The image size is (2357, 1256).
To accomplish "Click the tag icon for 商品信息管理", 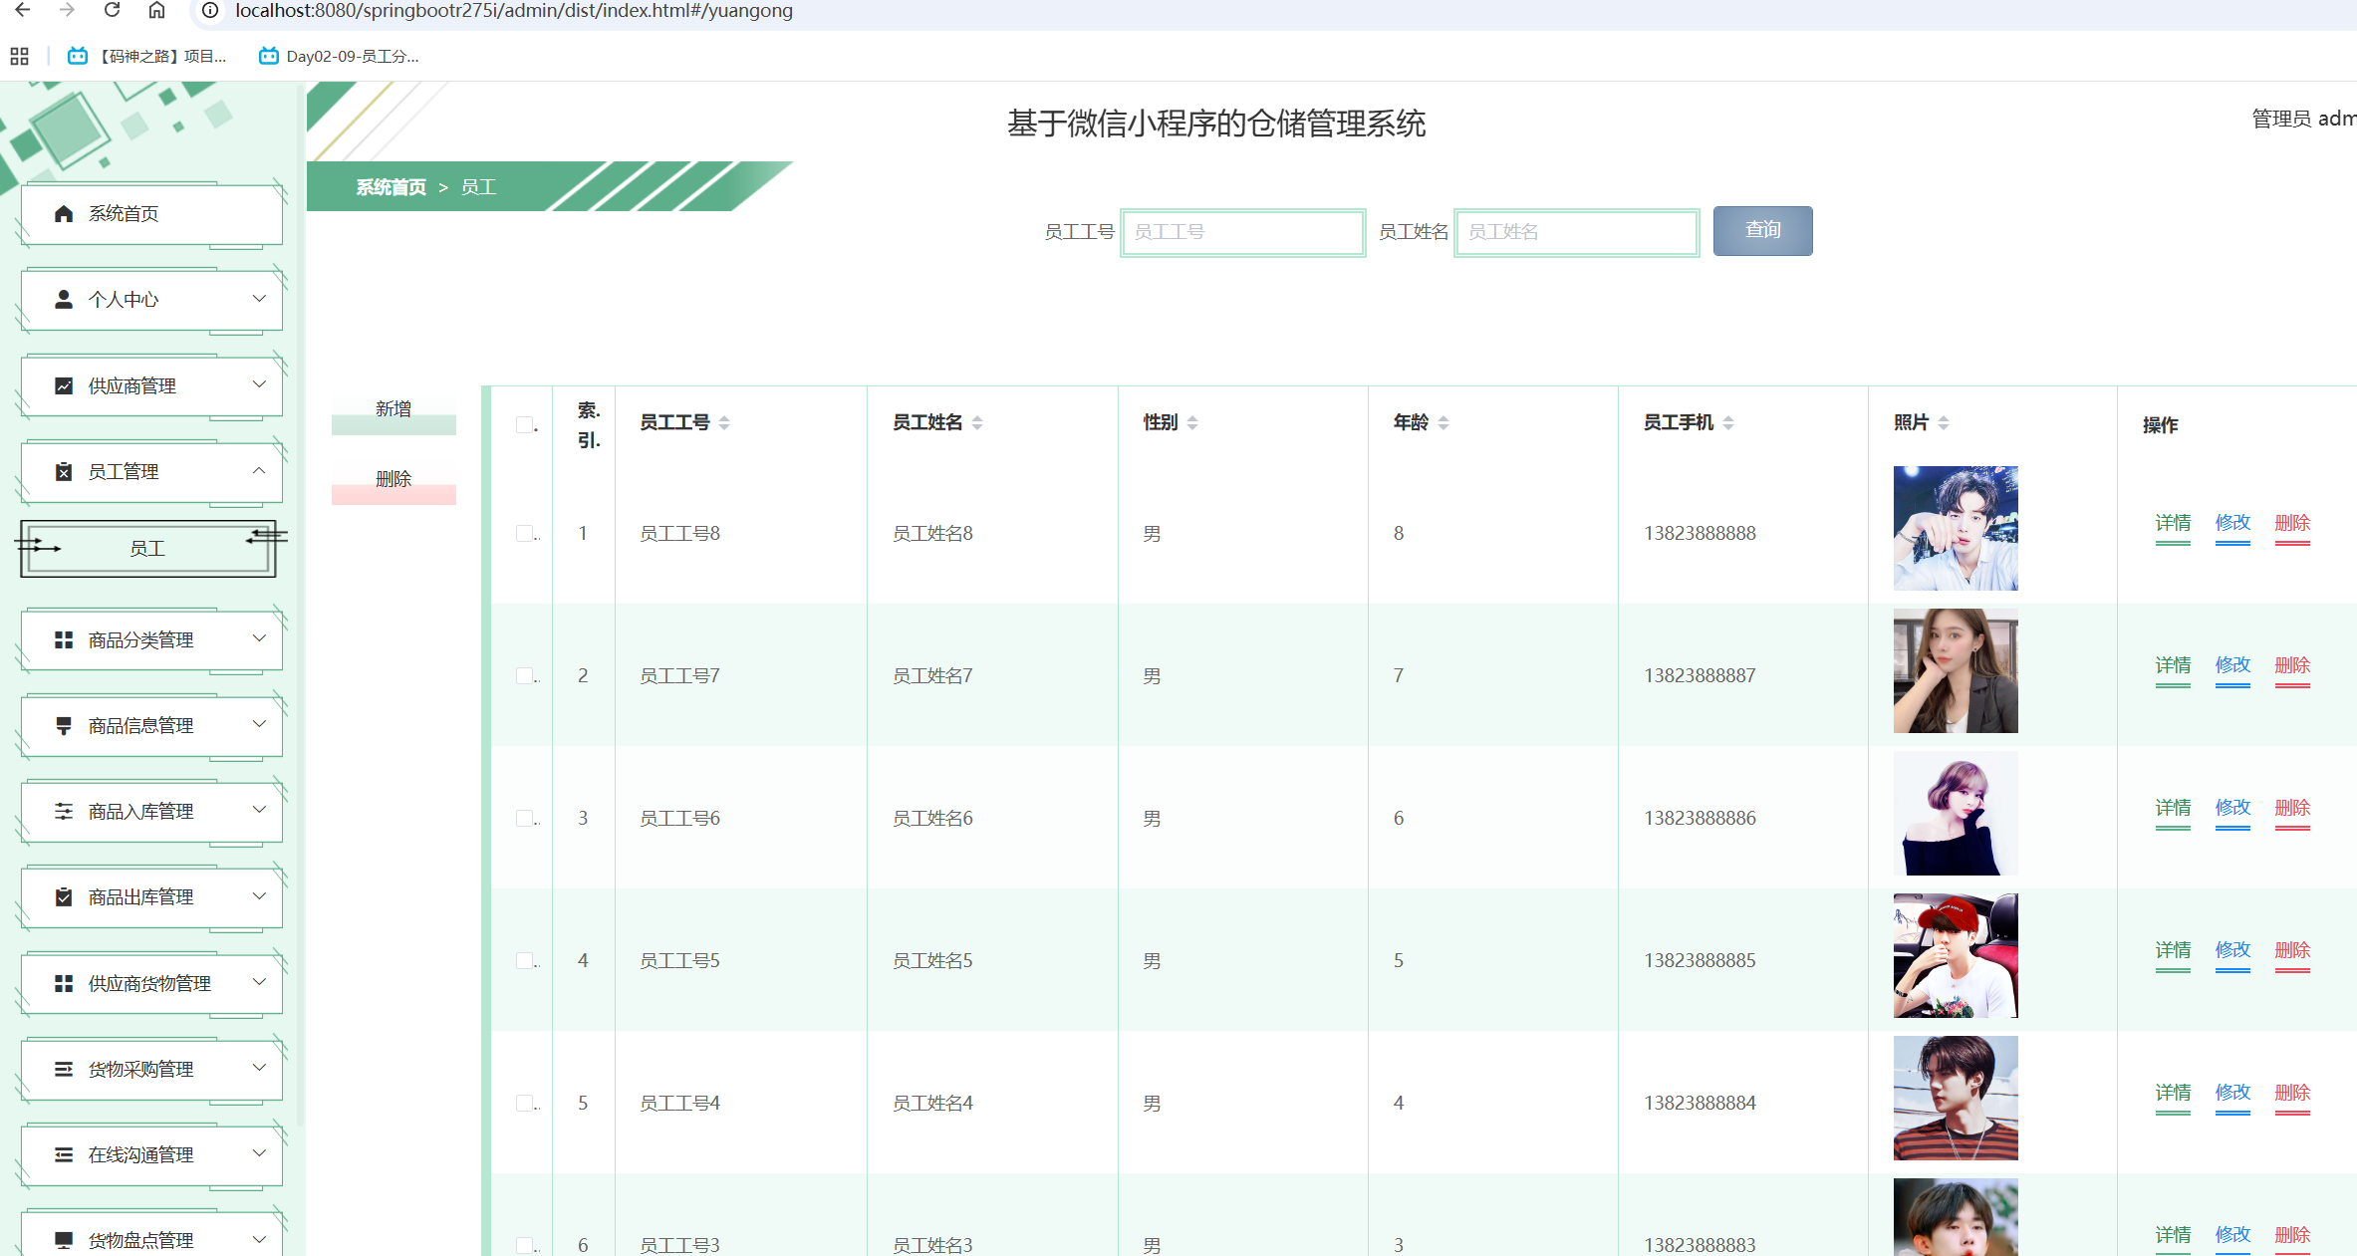I will click(63, 724).
